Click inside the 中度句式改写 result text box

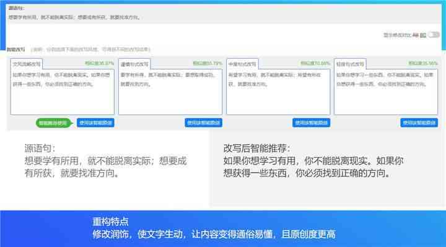[x=278, y=92]
